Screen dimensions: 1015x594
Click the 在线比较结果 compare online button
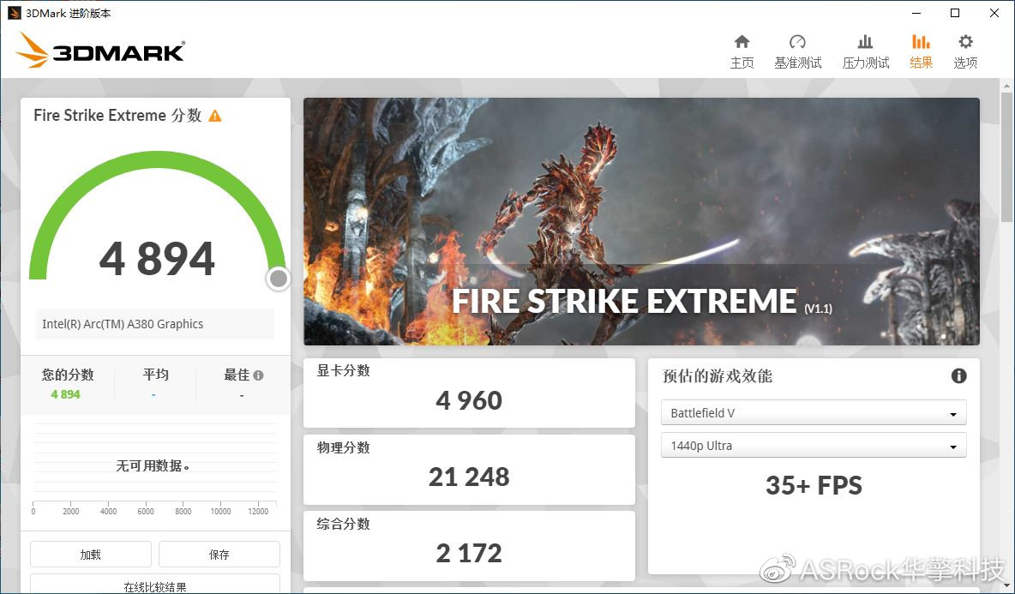coord(155,585)
